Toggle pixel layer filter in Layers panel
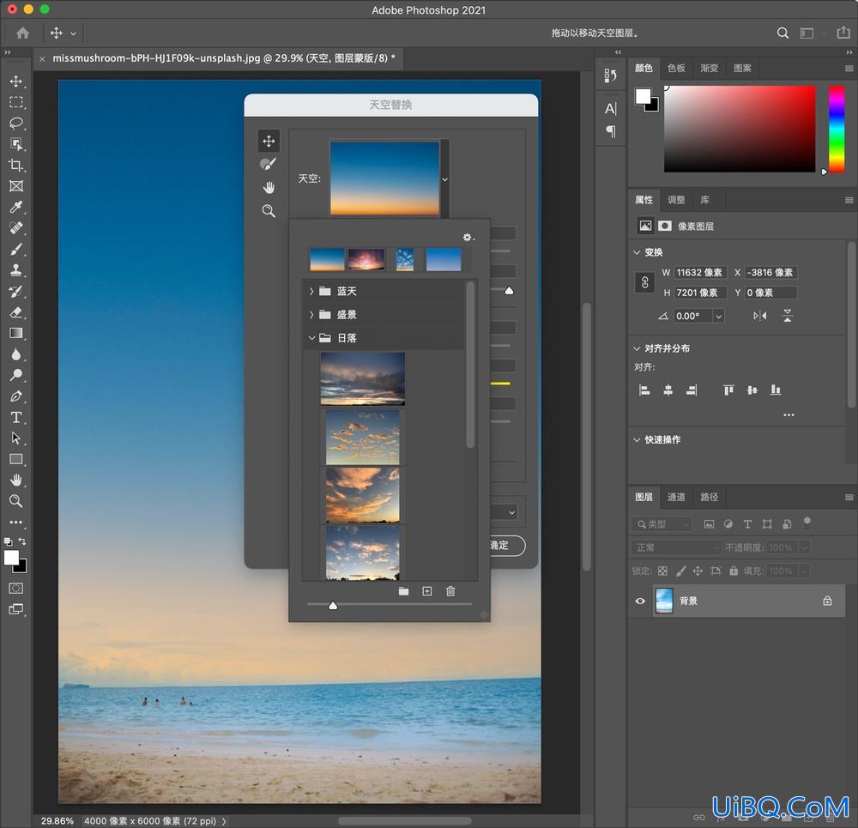Screen dimensions: 858x828 pyautogui.click(x=709, y=523)
